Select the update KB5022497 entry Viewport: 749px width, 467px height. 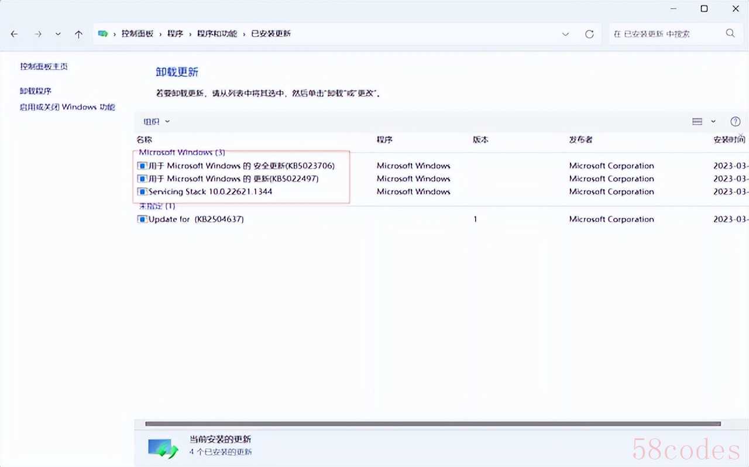tap(233, 178)
